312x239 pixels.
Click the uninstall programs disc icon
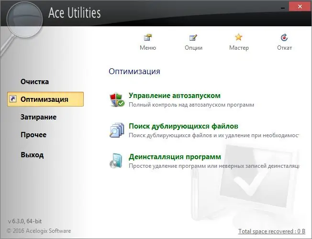(116, 161)
